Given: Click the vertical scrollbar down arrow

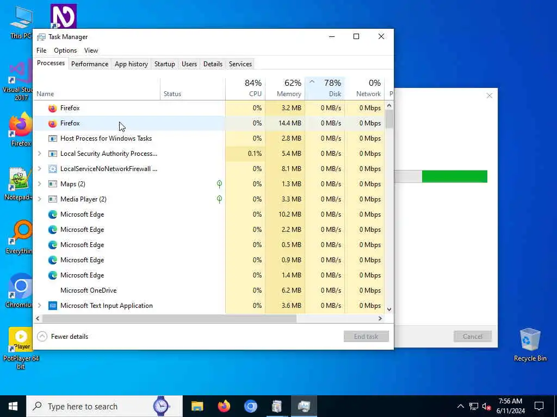Looking at the screenshot, I should coord(389,309).
